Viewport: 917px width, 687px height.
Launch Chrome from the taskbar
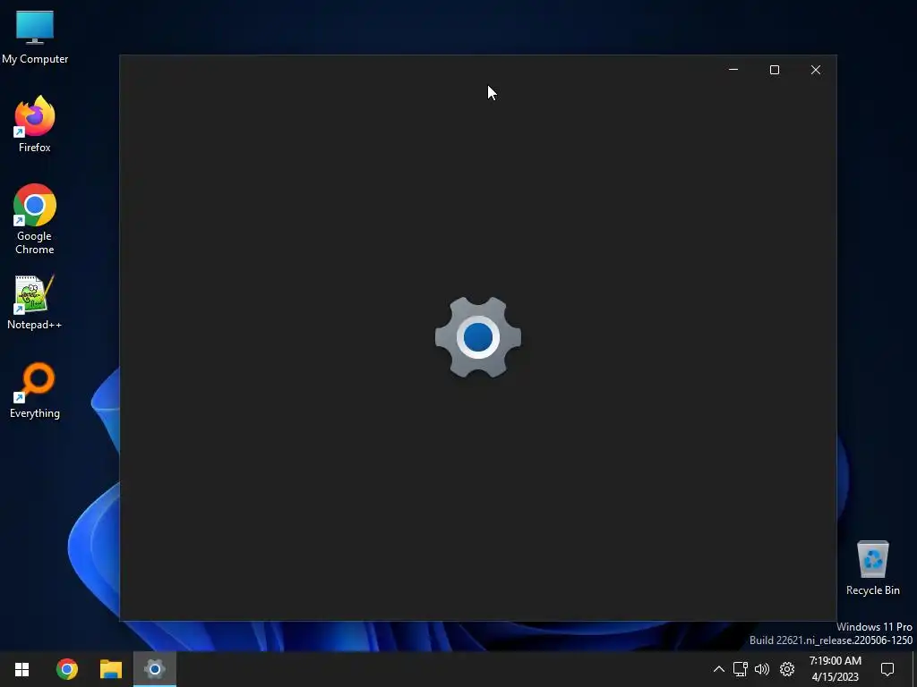66,669
